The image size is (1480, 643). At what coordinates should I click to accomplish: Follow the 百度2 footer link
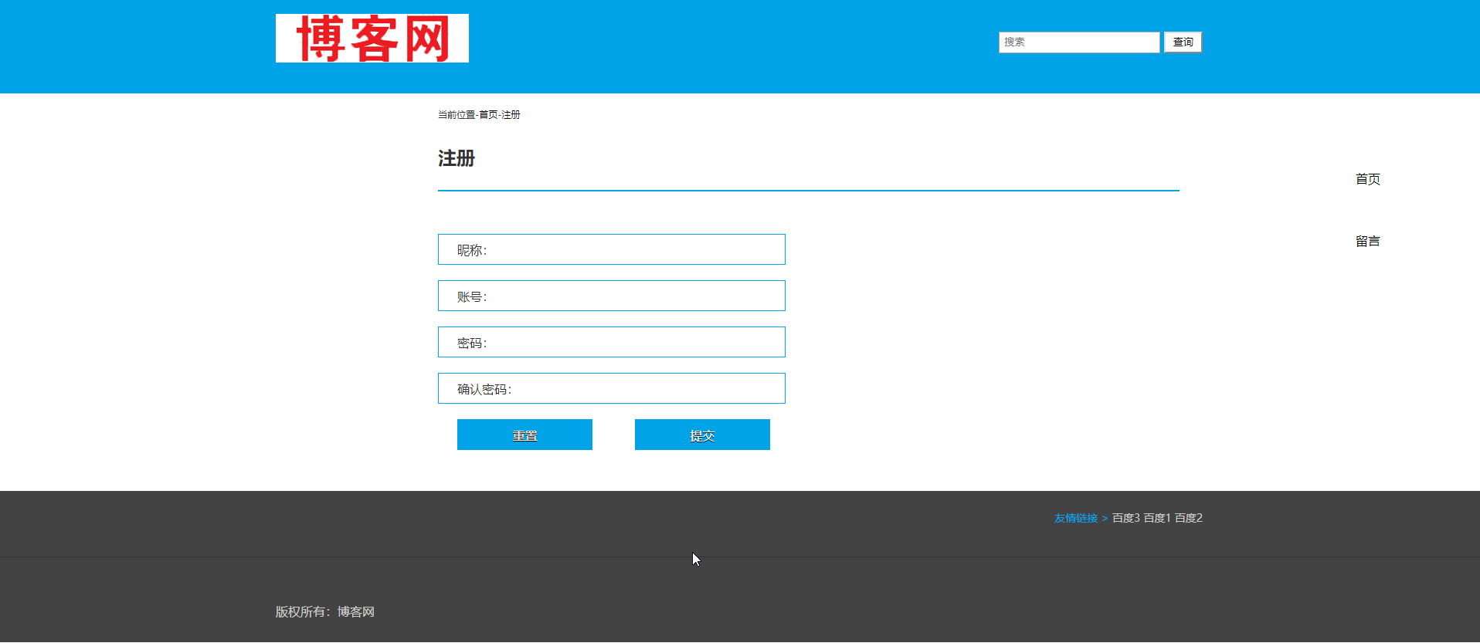click(x=1189, y=519)
